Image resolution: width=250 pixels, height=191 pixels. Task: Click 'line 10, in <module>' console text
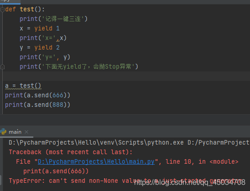[202, 162]
